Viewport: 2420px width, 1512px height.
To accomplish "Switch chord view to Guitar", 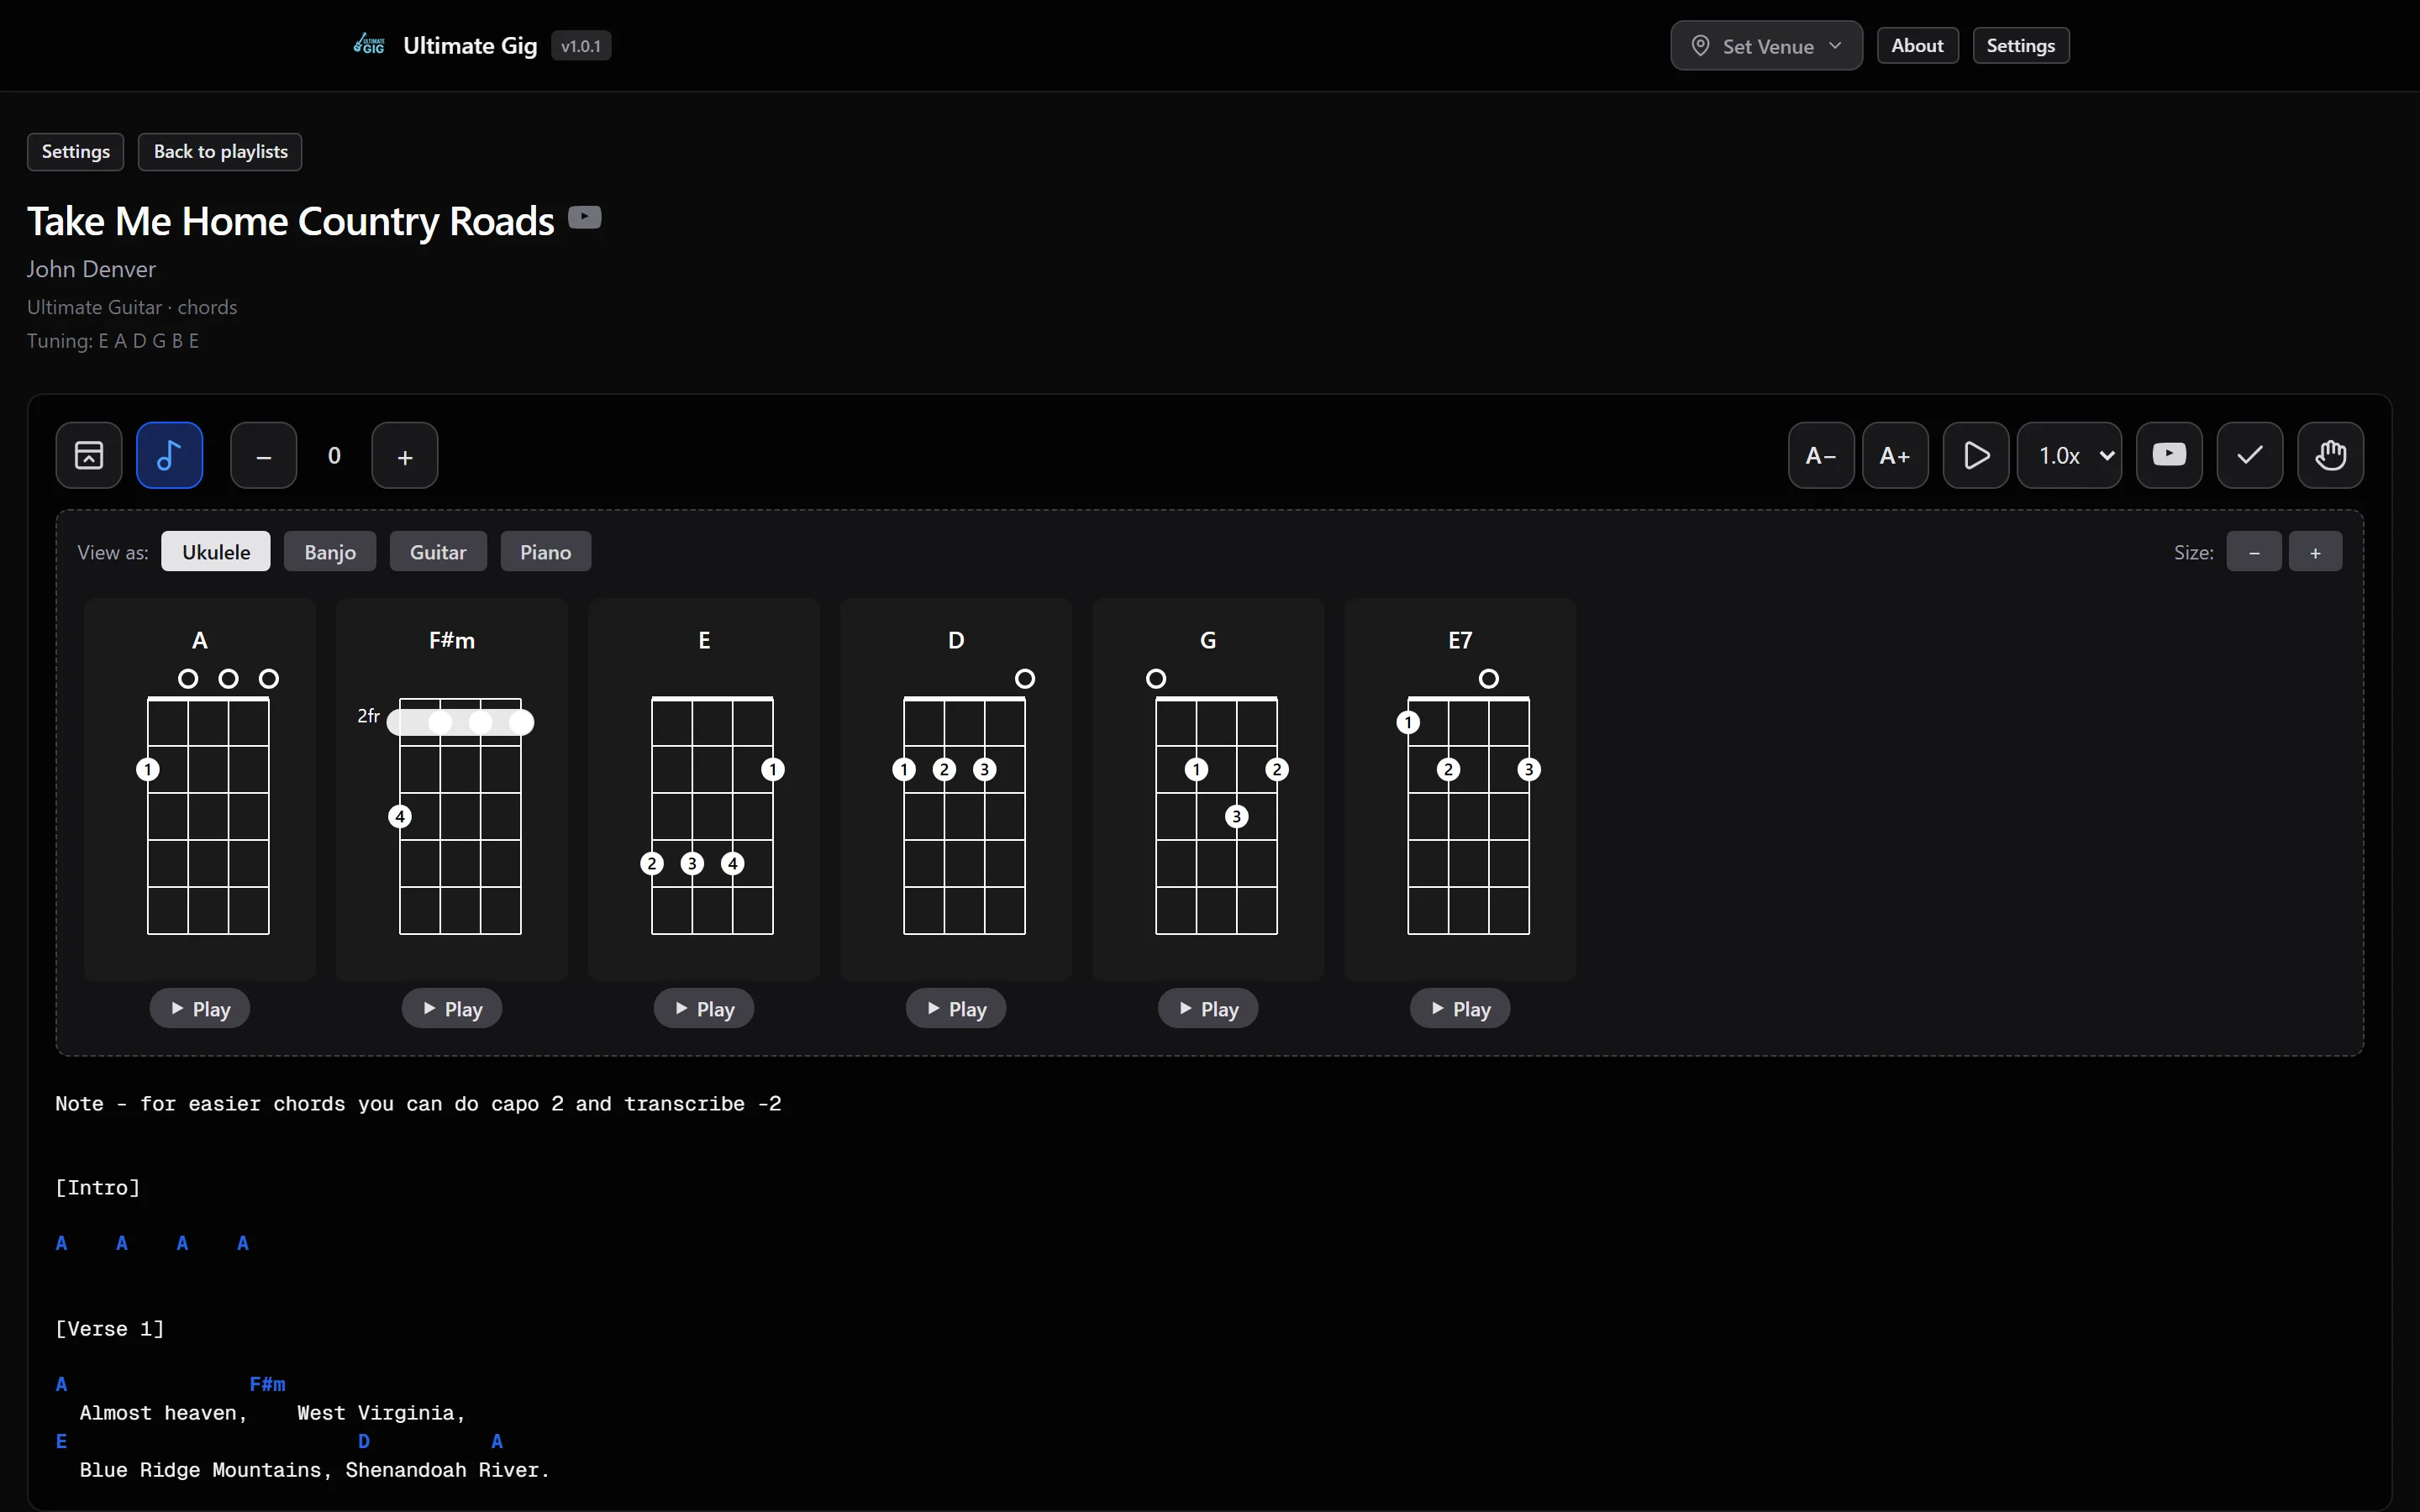I will click(438, 551).
